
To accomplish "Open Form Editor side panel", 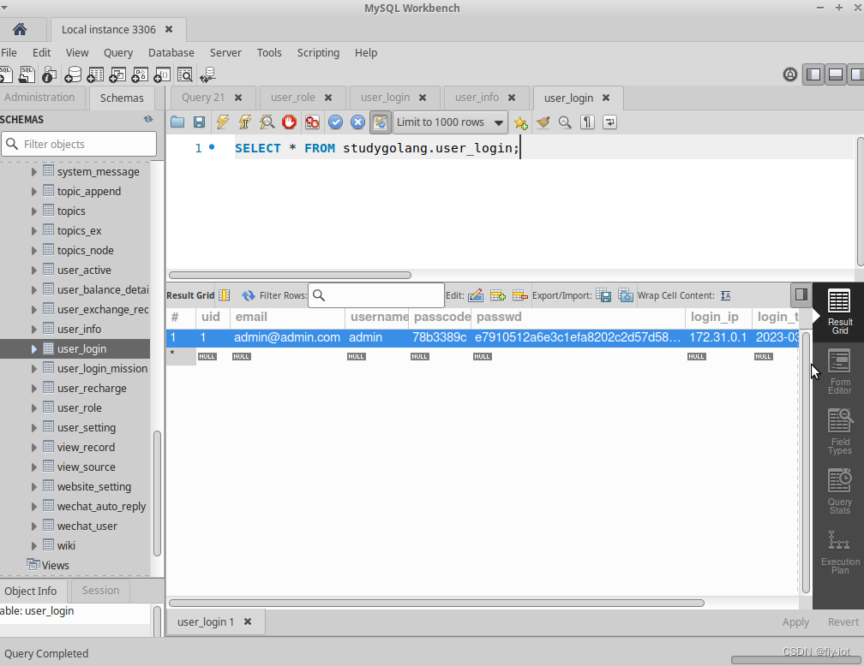I will pos(839,372).
